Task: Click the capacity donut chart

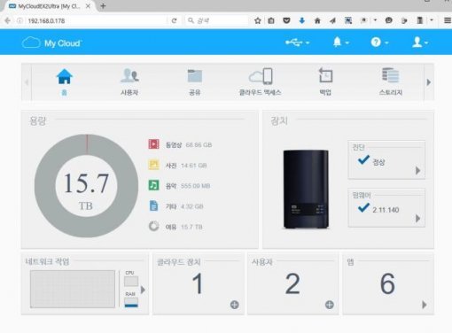Action: 86,186
